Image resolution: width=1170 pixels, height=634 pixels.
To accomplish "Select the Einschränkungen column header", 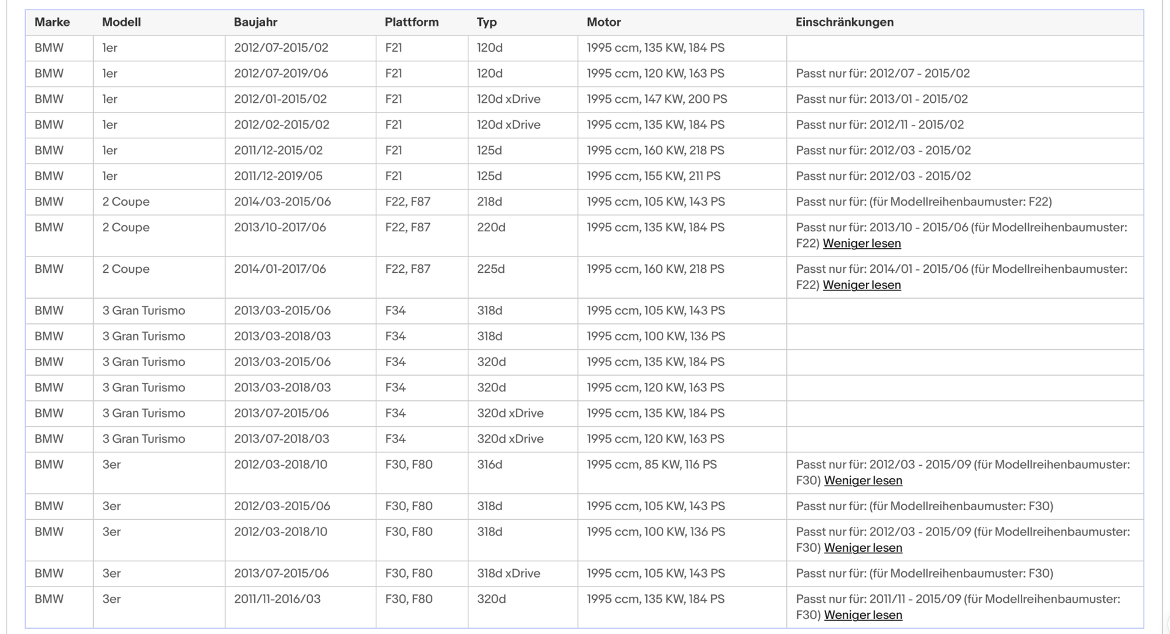I will pyautogui.click(x=845, y=22).
